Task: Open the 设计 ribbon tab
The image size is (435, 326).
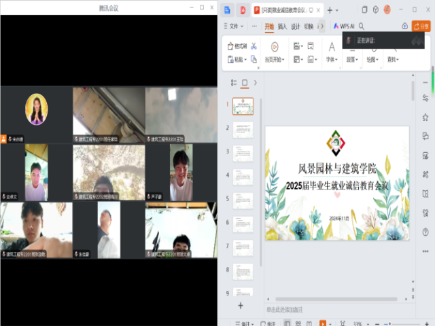Action: pos(296,26)
